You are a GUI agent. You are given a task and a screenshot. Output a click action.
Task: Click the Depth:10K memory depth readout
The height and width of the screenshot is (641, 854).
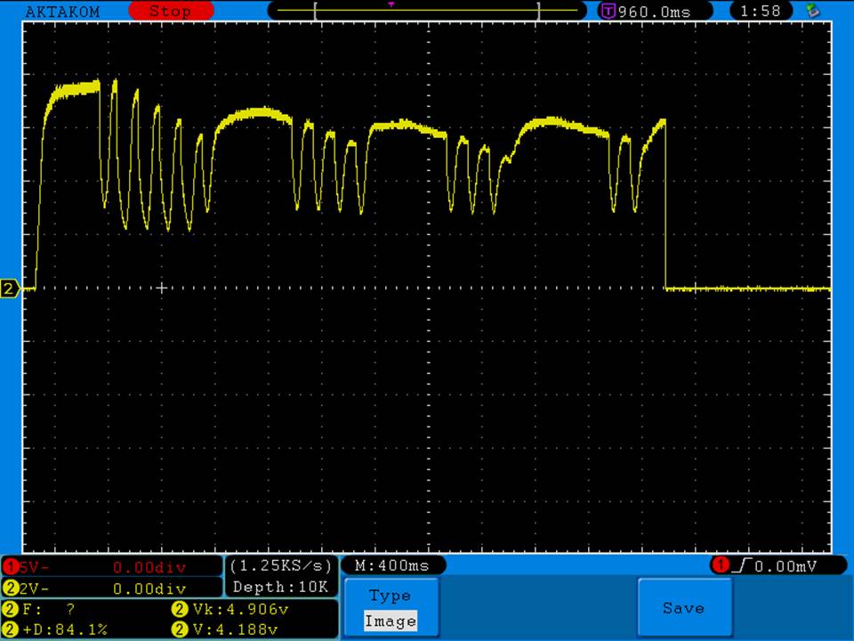point(281,587)
